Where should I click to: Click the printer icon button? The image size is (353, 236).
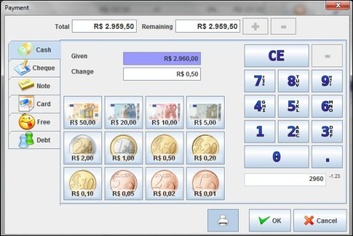pos(223,220)
